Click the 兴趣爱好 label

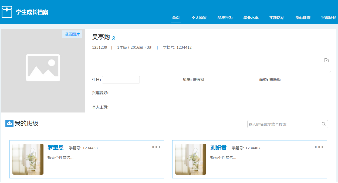point(100,93)
